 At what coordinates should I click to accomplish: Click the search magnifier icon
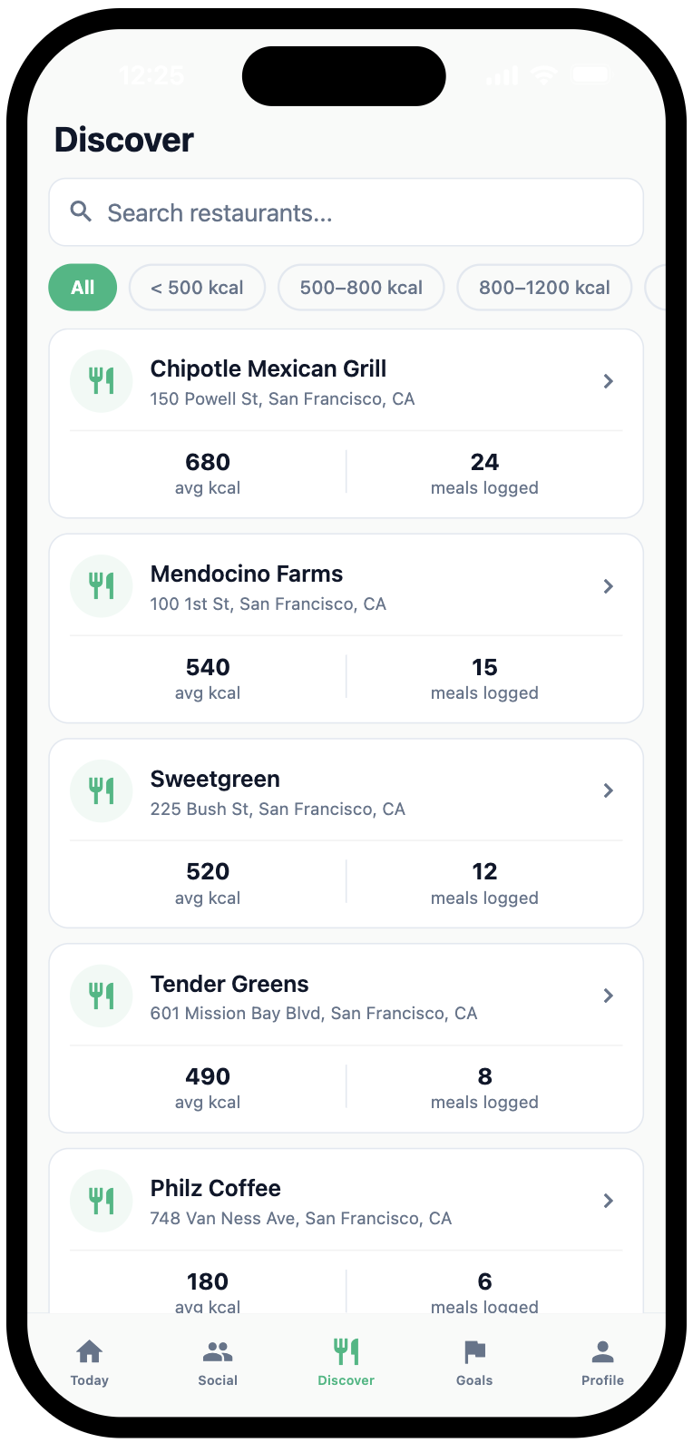(x=81, y=211)
